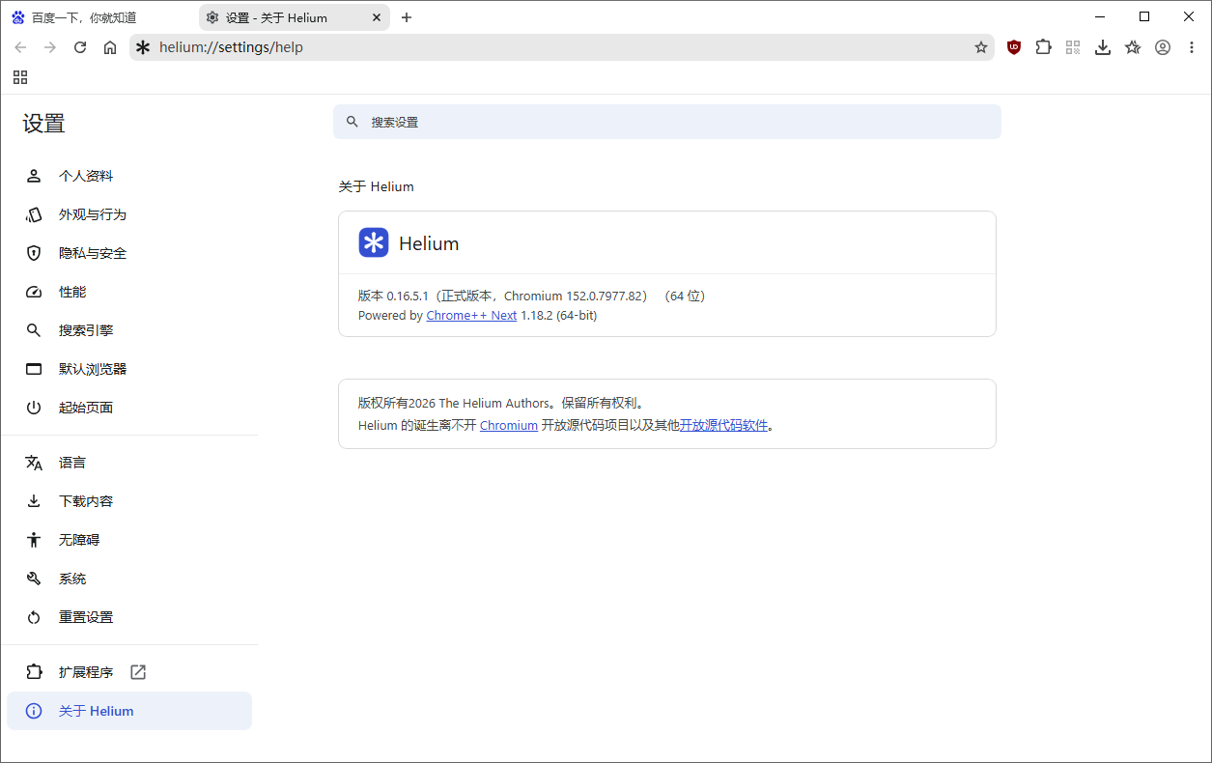Open 搜索引擎 settings section
This screenshot has width=1212, height=763.
pyautogui.click(x=128, y=330)
